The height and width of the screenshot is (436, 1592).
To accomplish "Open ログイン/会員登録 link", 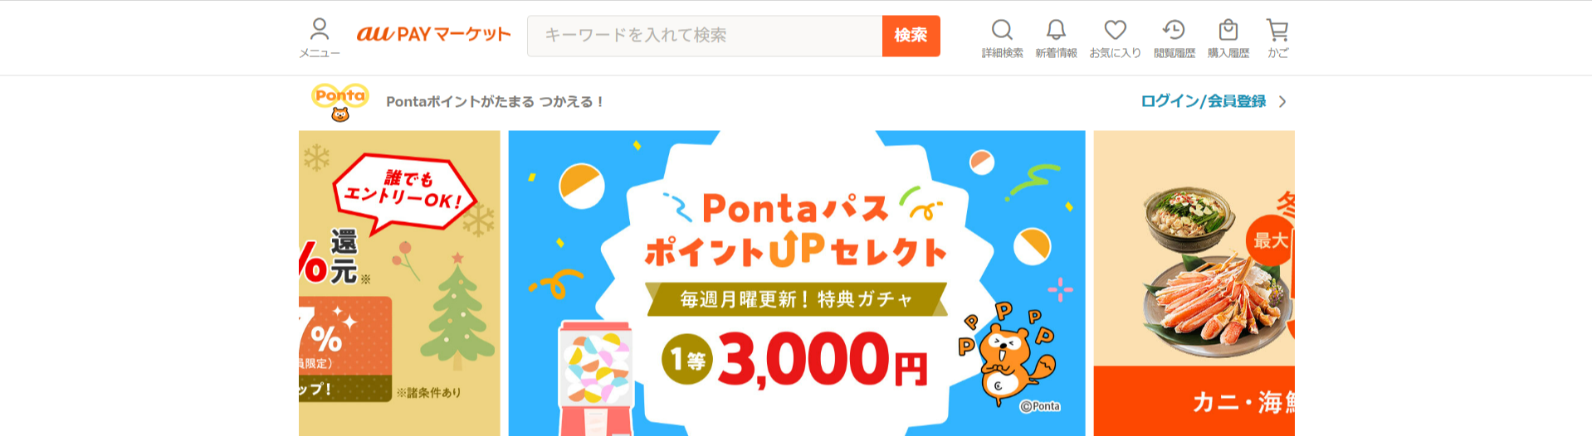I will [x=1203, y=101].
